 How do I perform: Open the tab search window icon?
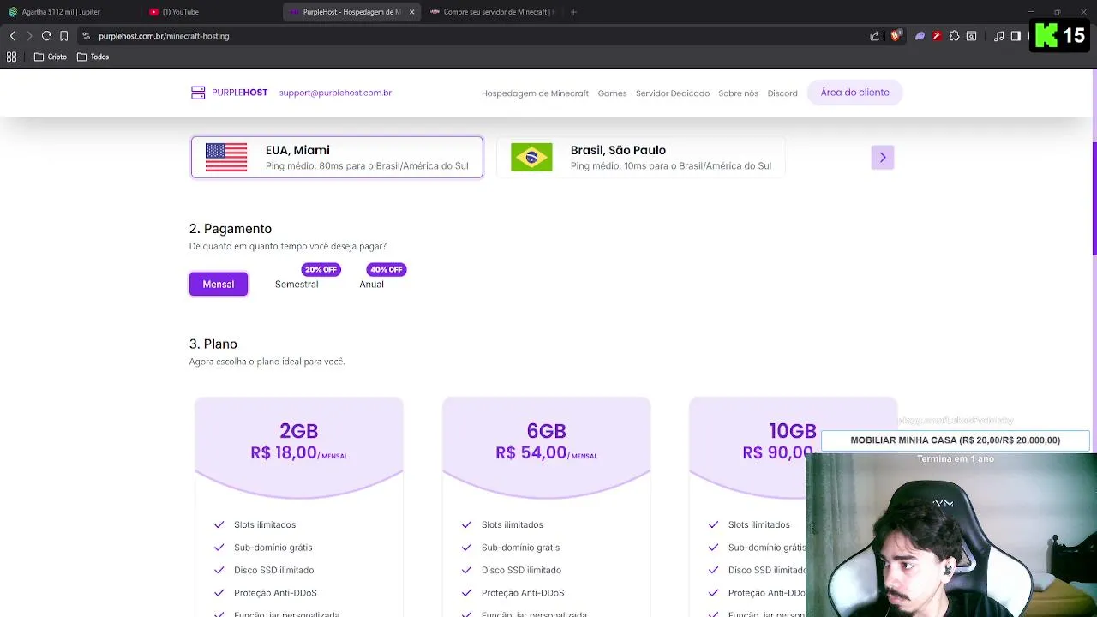[971, 36]
